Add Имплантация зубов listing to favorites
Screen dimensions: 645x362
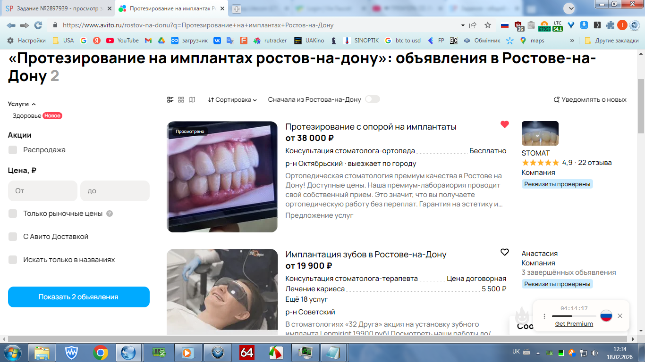click(x=505, y=252)
